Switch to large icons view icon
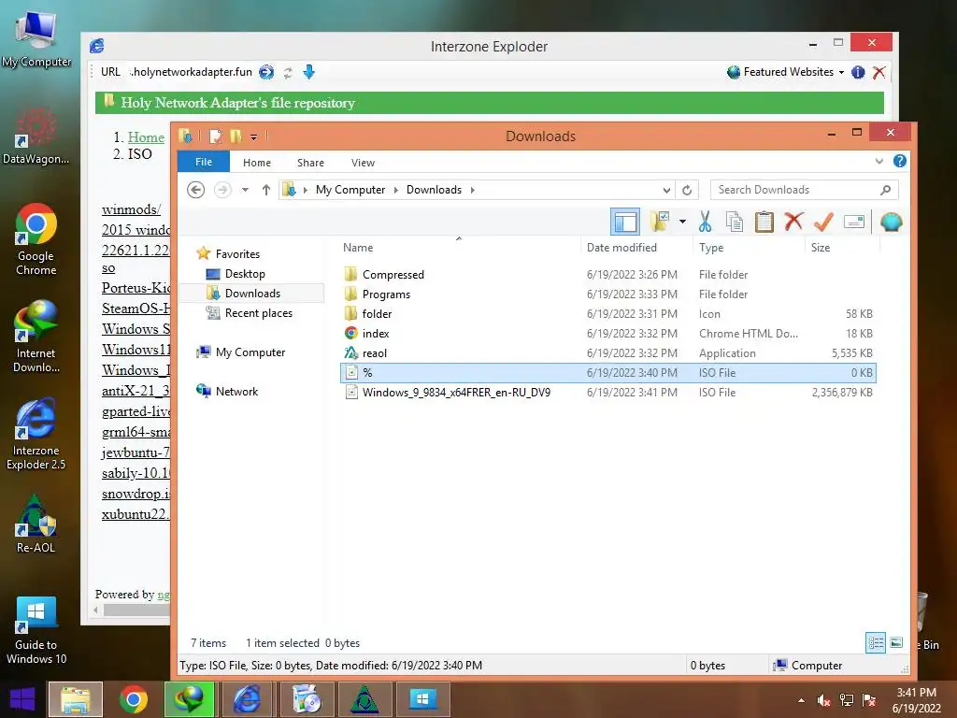957x718 pixels. pyautogui.click(x=896, y=642)
